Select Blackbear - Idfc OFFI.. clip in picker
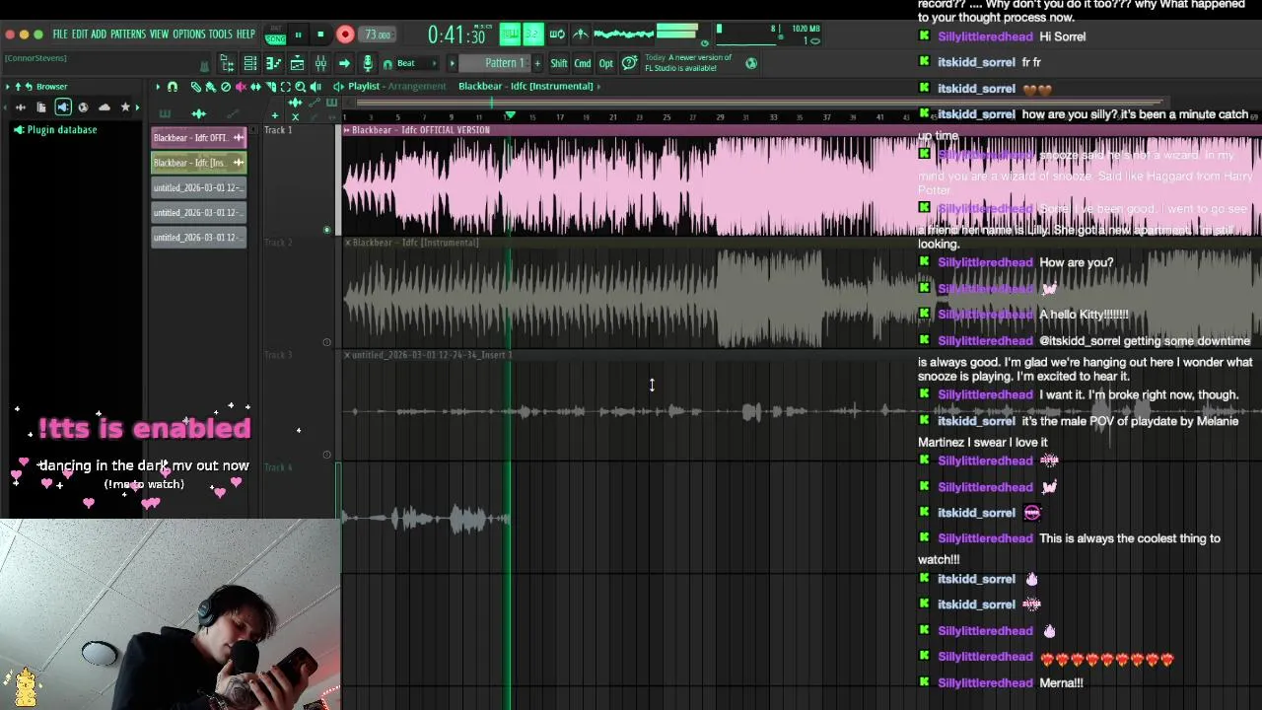This screenshot has height=710, width=1262. click(198, 138)
